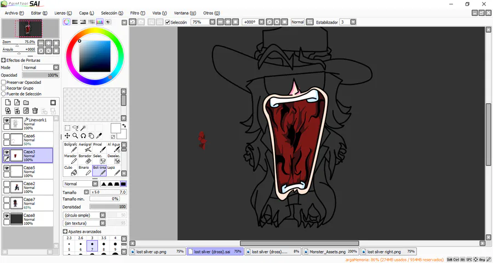Enable Recortar Grupo
The height and width of the screenshot is (263, 493).
tap(3, 88)
